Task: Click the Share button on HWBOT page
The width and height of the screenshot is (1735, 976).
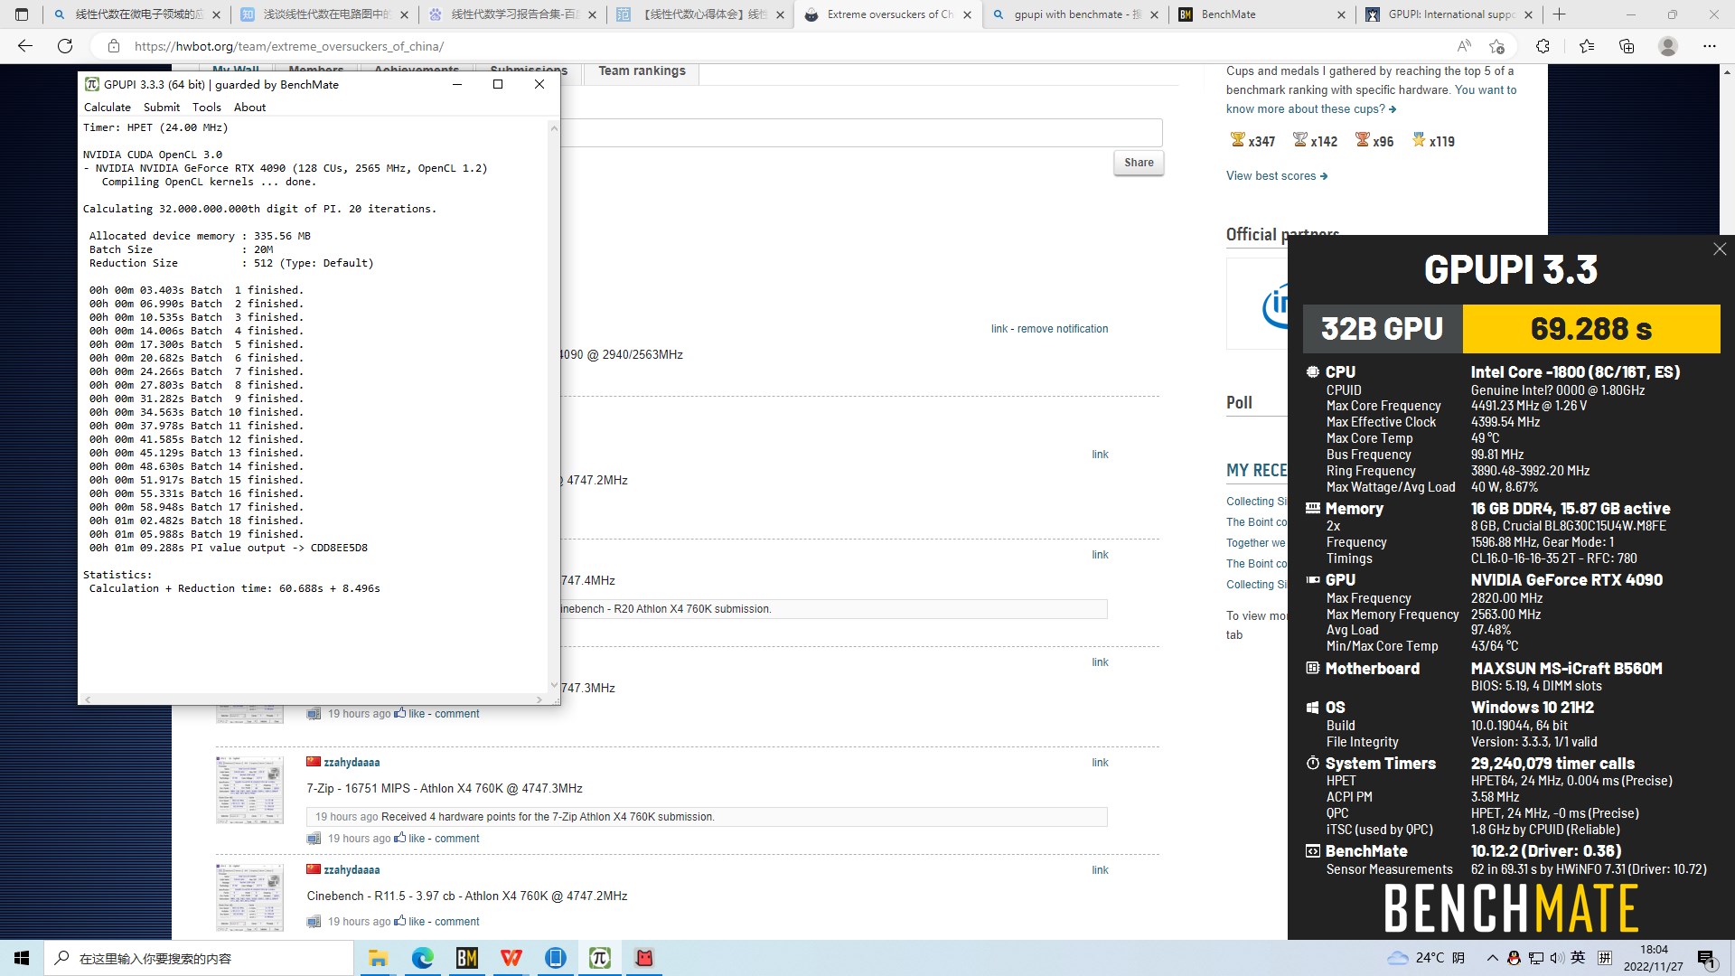Action: tap(1139, 163)
